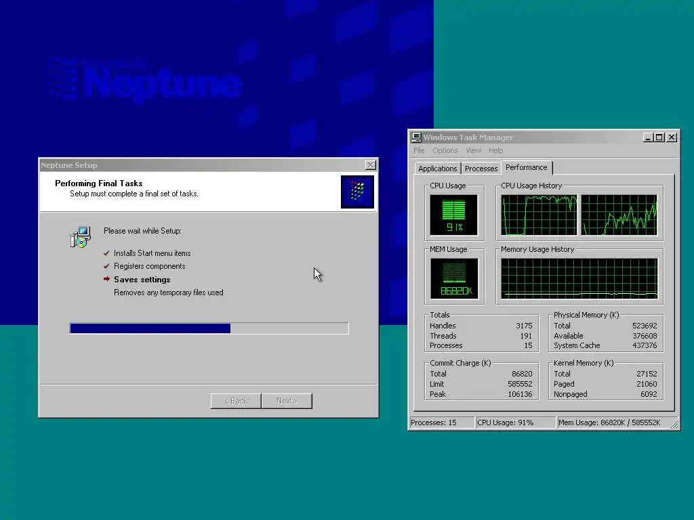Click the text Installs Start menu items
Viewport: 694px width, 520px height.
(152, 253)
